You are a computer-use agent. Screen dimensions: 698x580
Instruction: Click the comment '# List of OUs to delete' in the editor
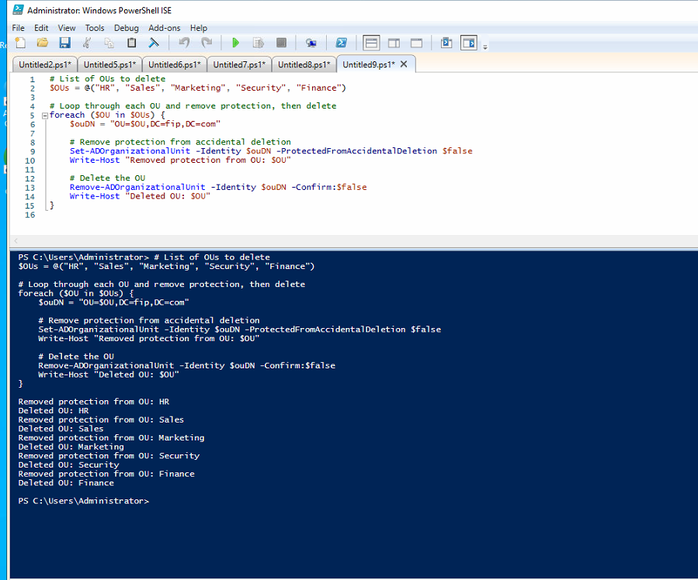[107, 78]
